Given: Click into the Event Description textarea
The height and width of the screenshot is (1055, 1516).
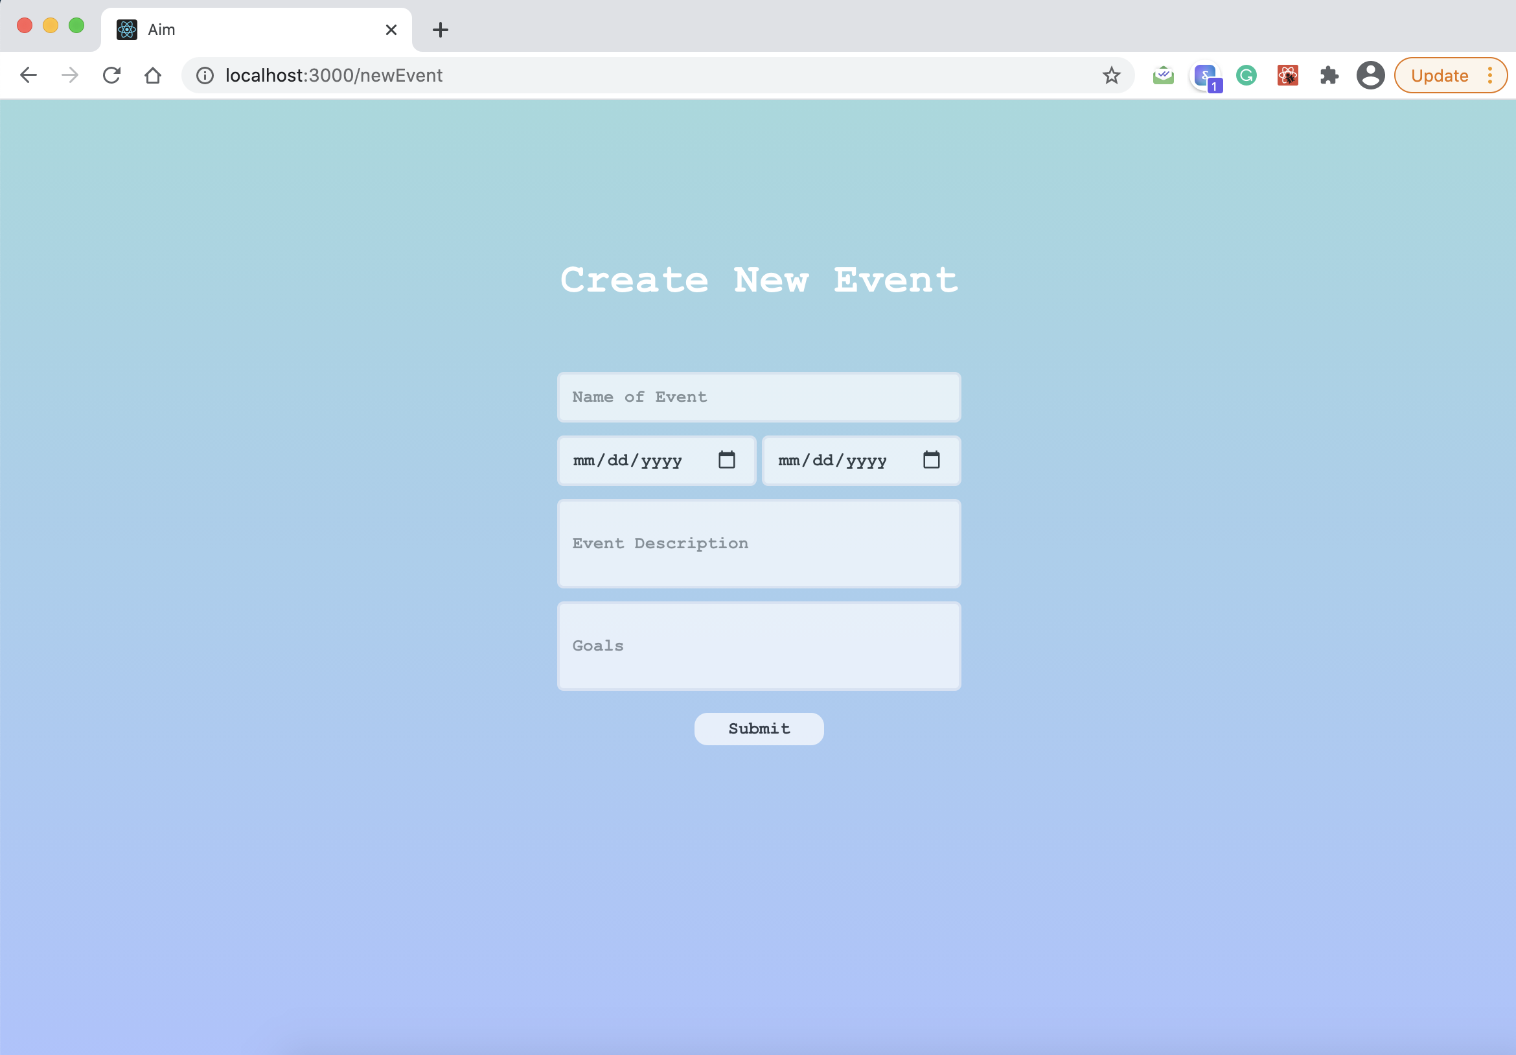Looking at the screenshot, I should click(759, 544).
